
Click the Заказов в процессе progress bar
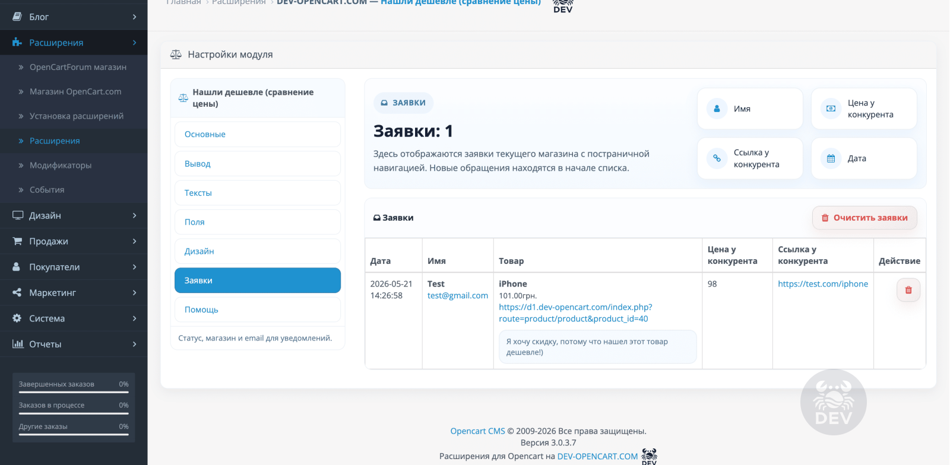[x=74, y=413]
